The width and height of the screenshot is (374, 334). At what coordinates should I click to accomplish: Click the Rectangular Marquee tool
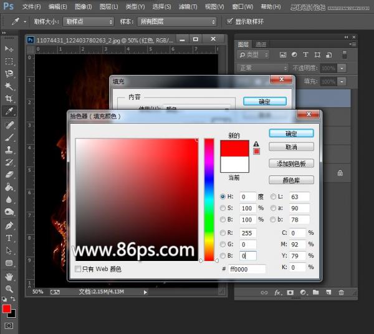(9, 61)
